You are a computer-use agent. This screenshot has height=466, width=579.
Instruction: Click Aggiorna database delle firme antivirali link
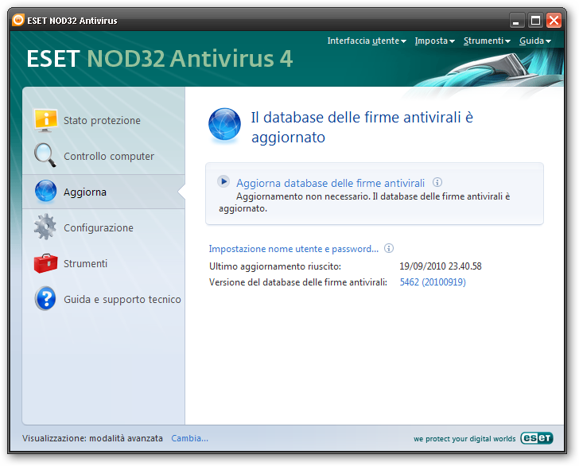click(331, 183)
